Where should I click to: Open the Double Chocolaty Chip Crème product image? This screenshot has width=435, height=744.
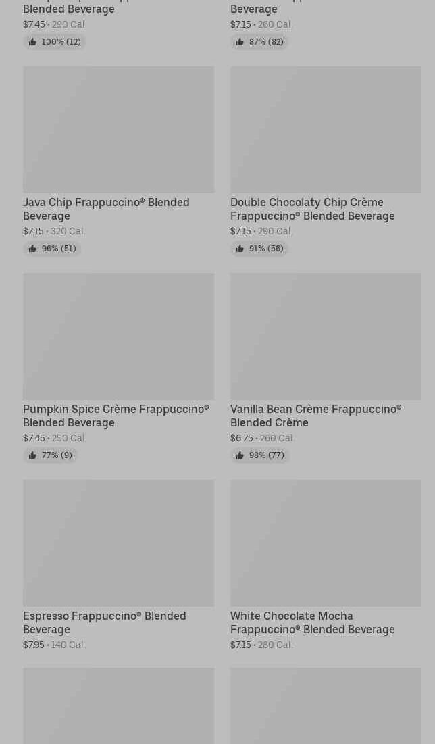[x=326, y=129]
